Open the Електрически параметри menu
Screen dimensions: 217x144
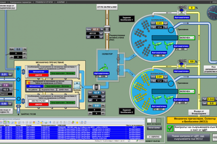point(21,2)
